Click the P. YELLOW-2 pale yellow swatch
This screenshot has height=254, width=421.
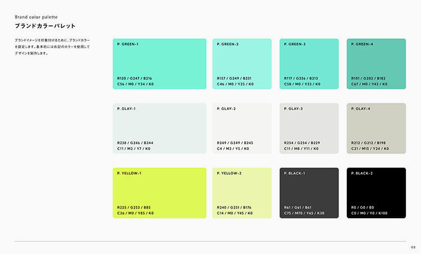click(x=242, y=192)
